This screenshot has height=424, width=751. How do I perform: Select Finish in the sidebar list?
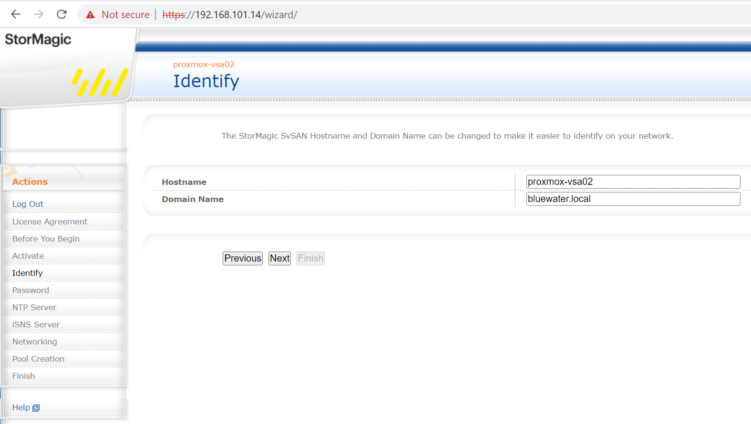pos(23,376)
